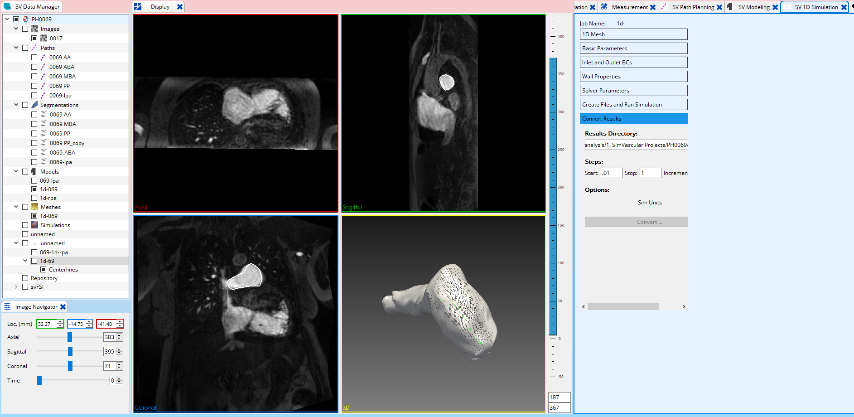Toggle checkbox for model 1d-rpa
The image size is (854, 417).
click(34, 198)
